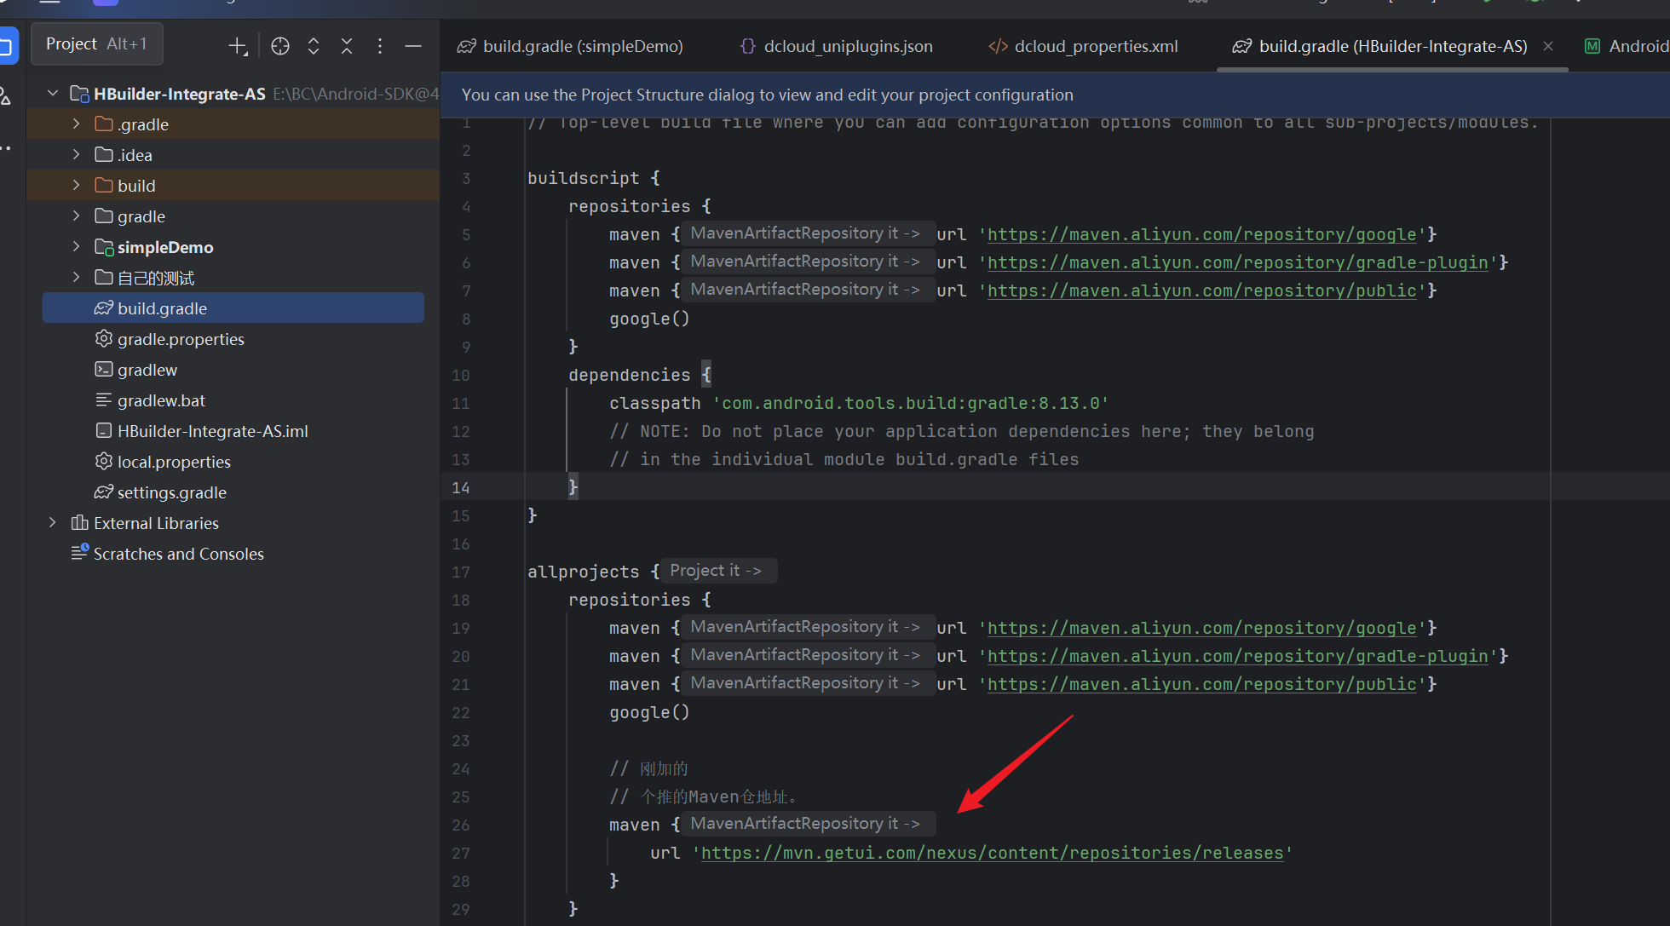
Task: Open settings.gradle file in tree
Action: pyautogui.click(x=171, y=492)
